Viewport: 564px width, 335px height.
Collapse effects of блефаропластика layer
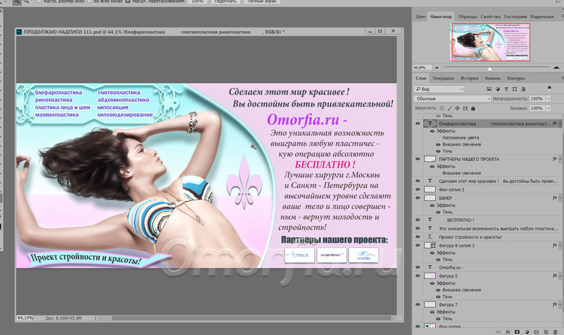coord(560,123)
